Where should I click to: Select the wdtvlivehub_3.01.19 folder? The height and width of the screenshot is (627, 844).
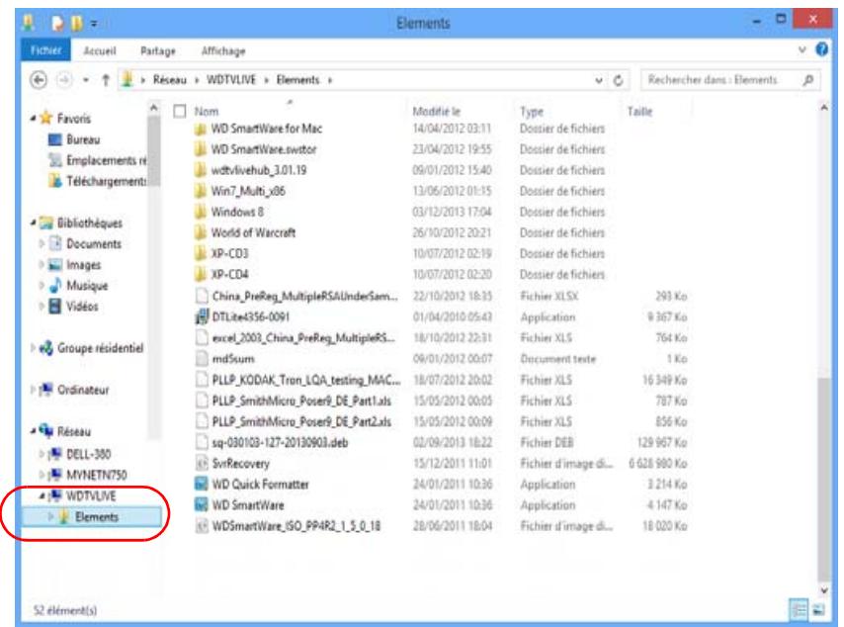coord(259,170)
